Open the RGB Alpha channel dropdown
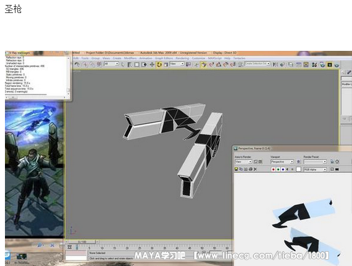 pyautogui.click(x=315, y=170)
